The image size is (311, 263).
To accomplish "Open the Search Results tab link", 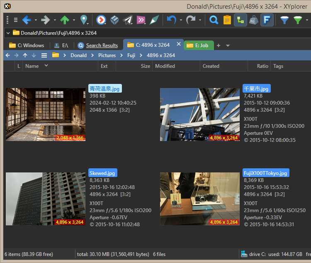I will [x=102, y=45].
